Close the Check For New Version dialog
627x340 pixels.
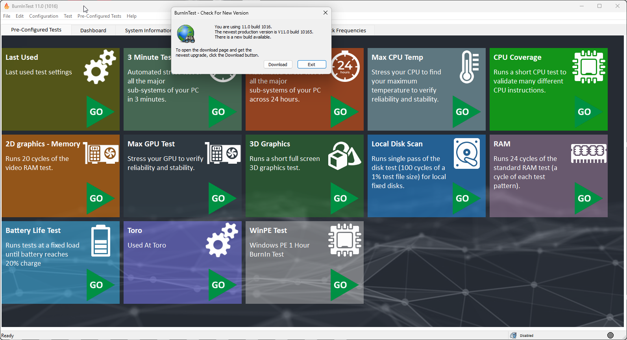tap(326, 13)
